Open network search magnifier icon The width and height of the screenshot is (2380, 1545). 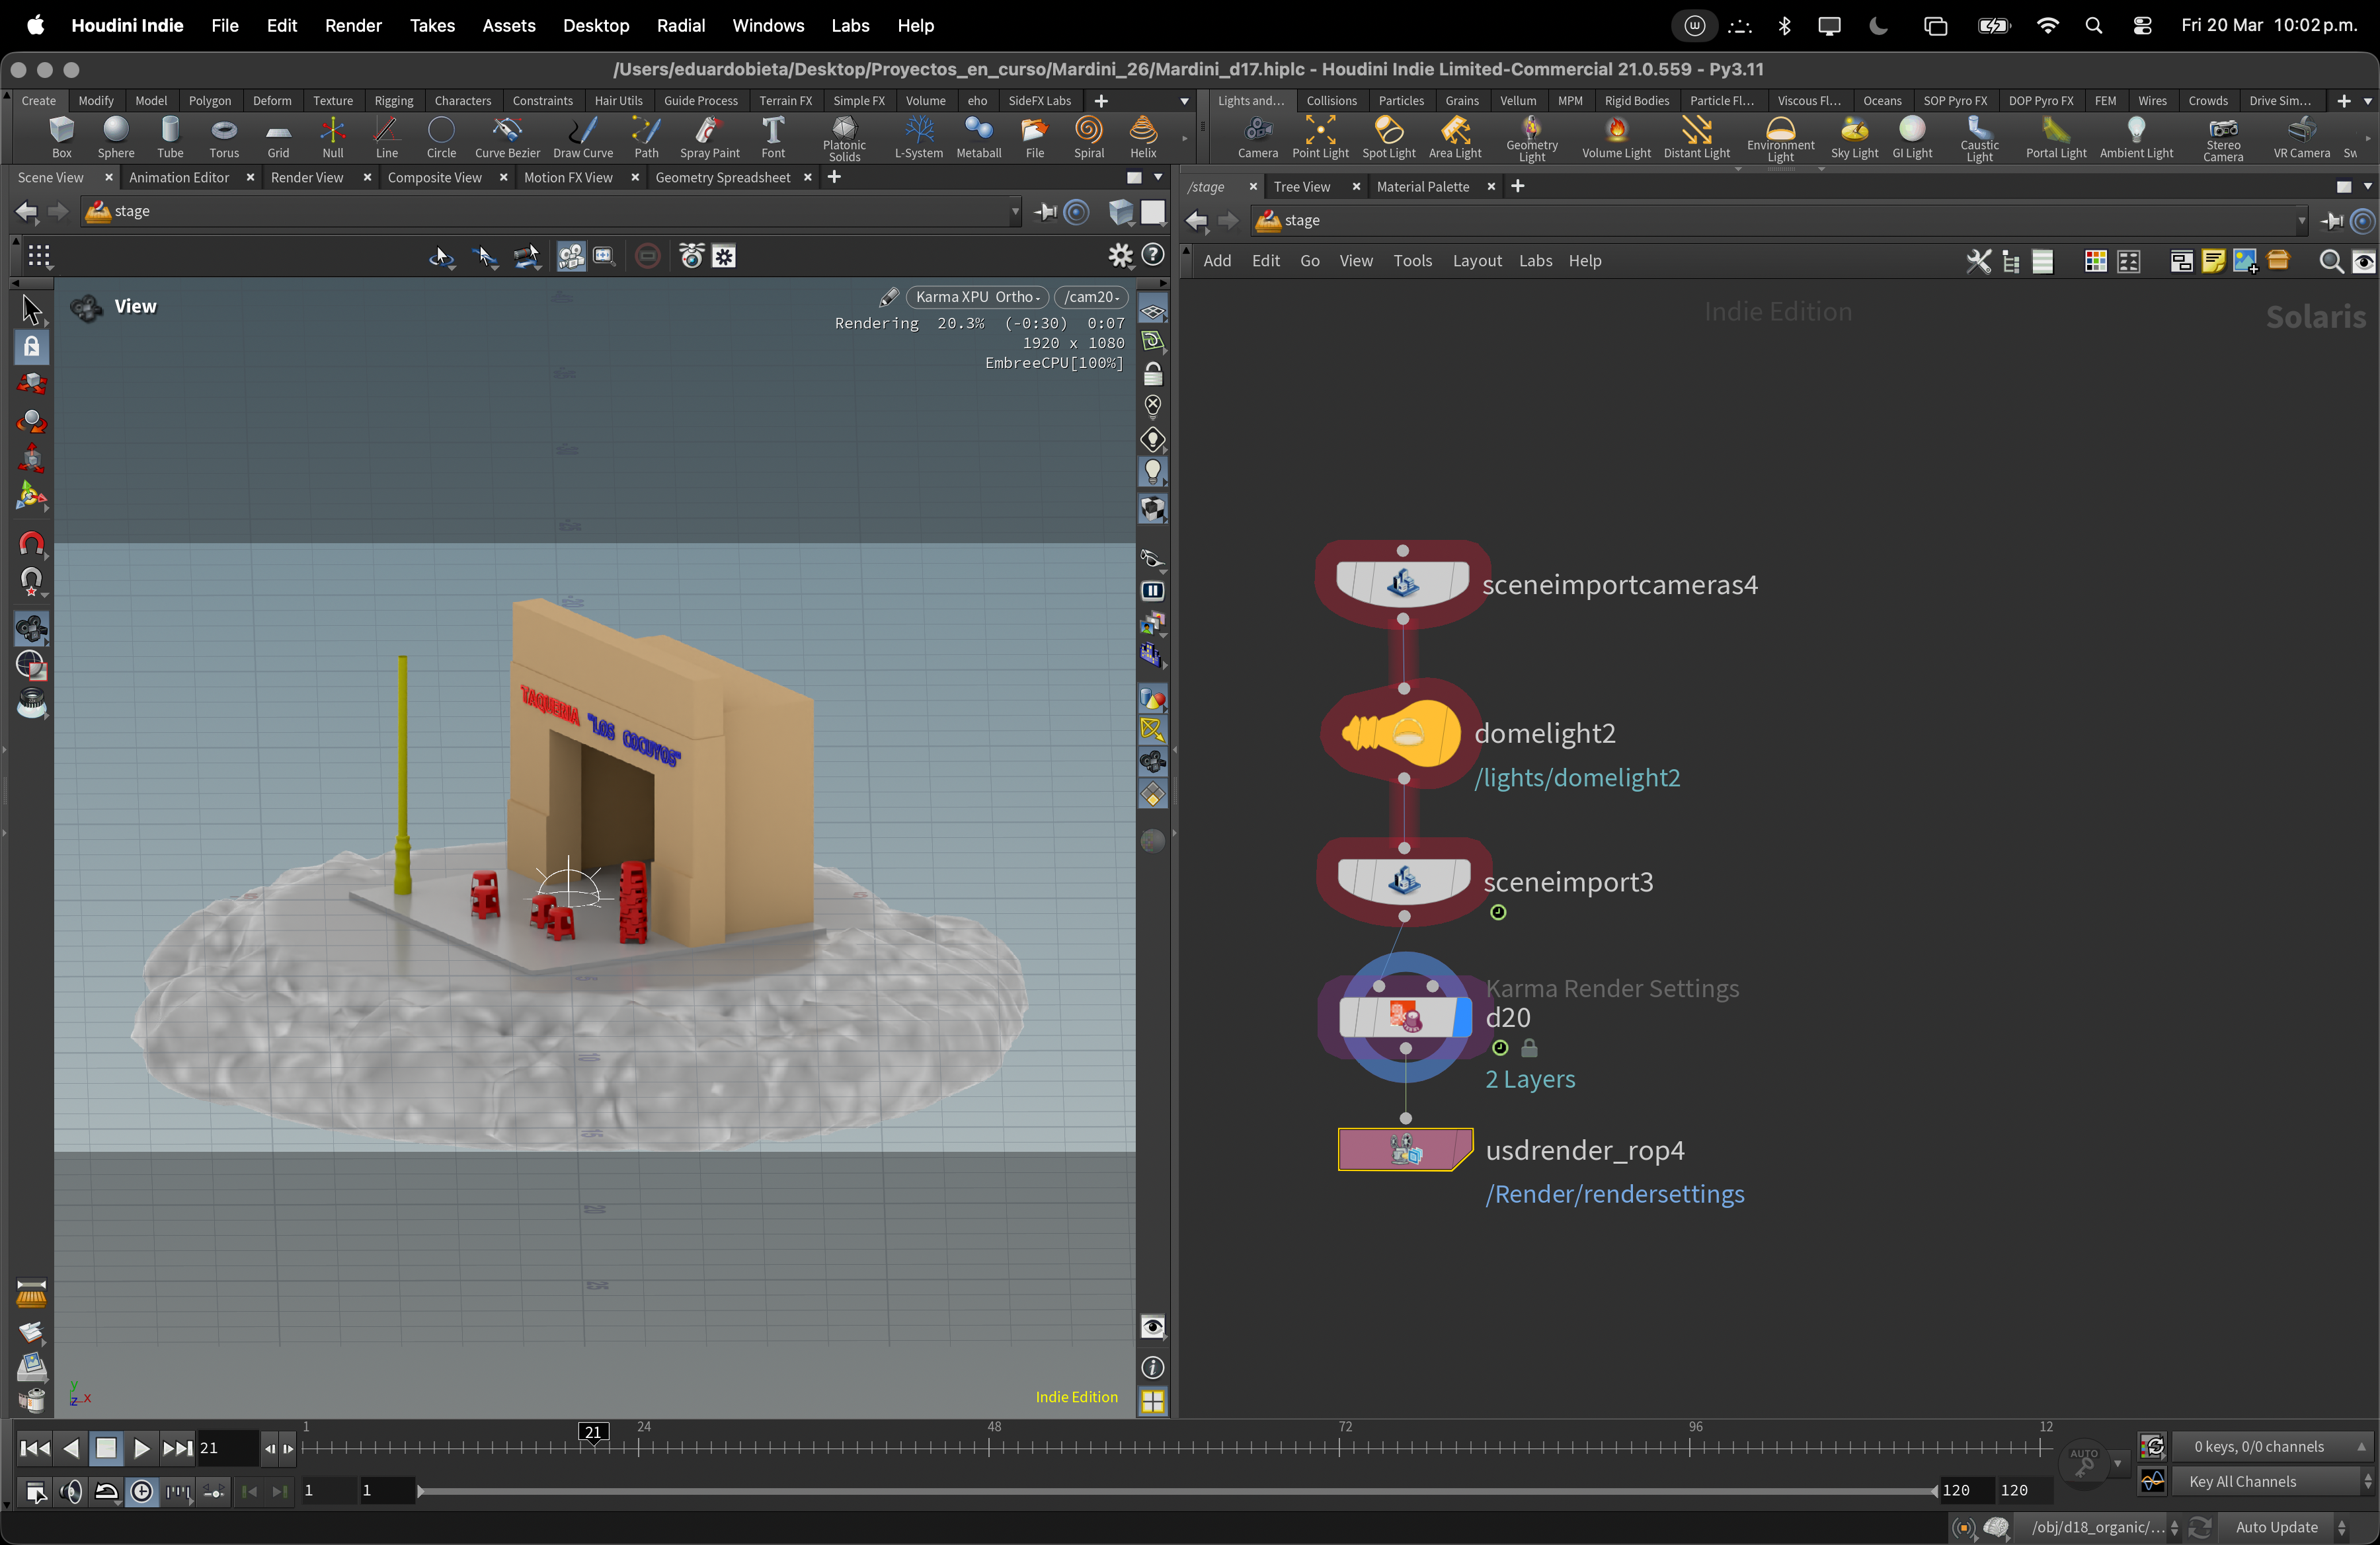click(2330, 262)
